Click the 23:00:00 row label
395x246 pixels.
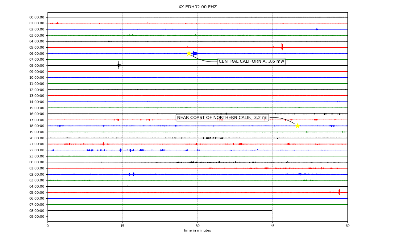(37, 156)
